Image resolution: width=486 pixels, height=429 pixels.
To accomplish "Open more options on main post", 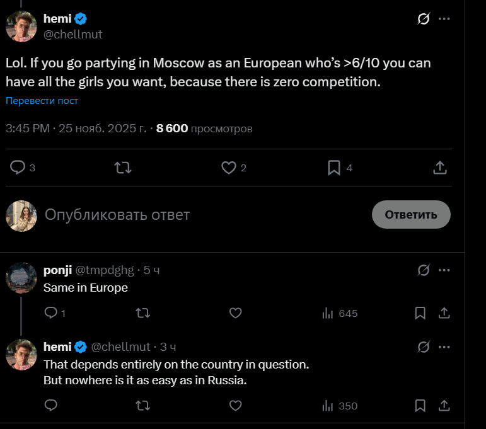I will pos(444,19).
